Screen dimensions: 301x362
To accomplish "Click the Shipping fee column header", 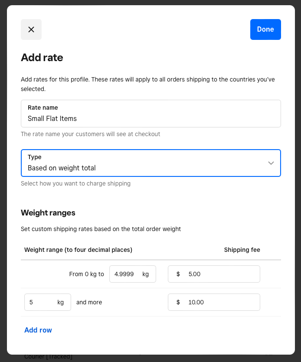I will [242, 250].
